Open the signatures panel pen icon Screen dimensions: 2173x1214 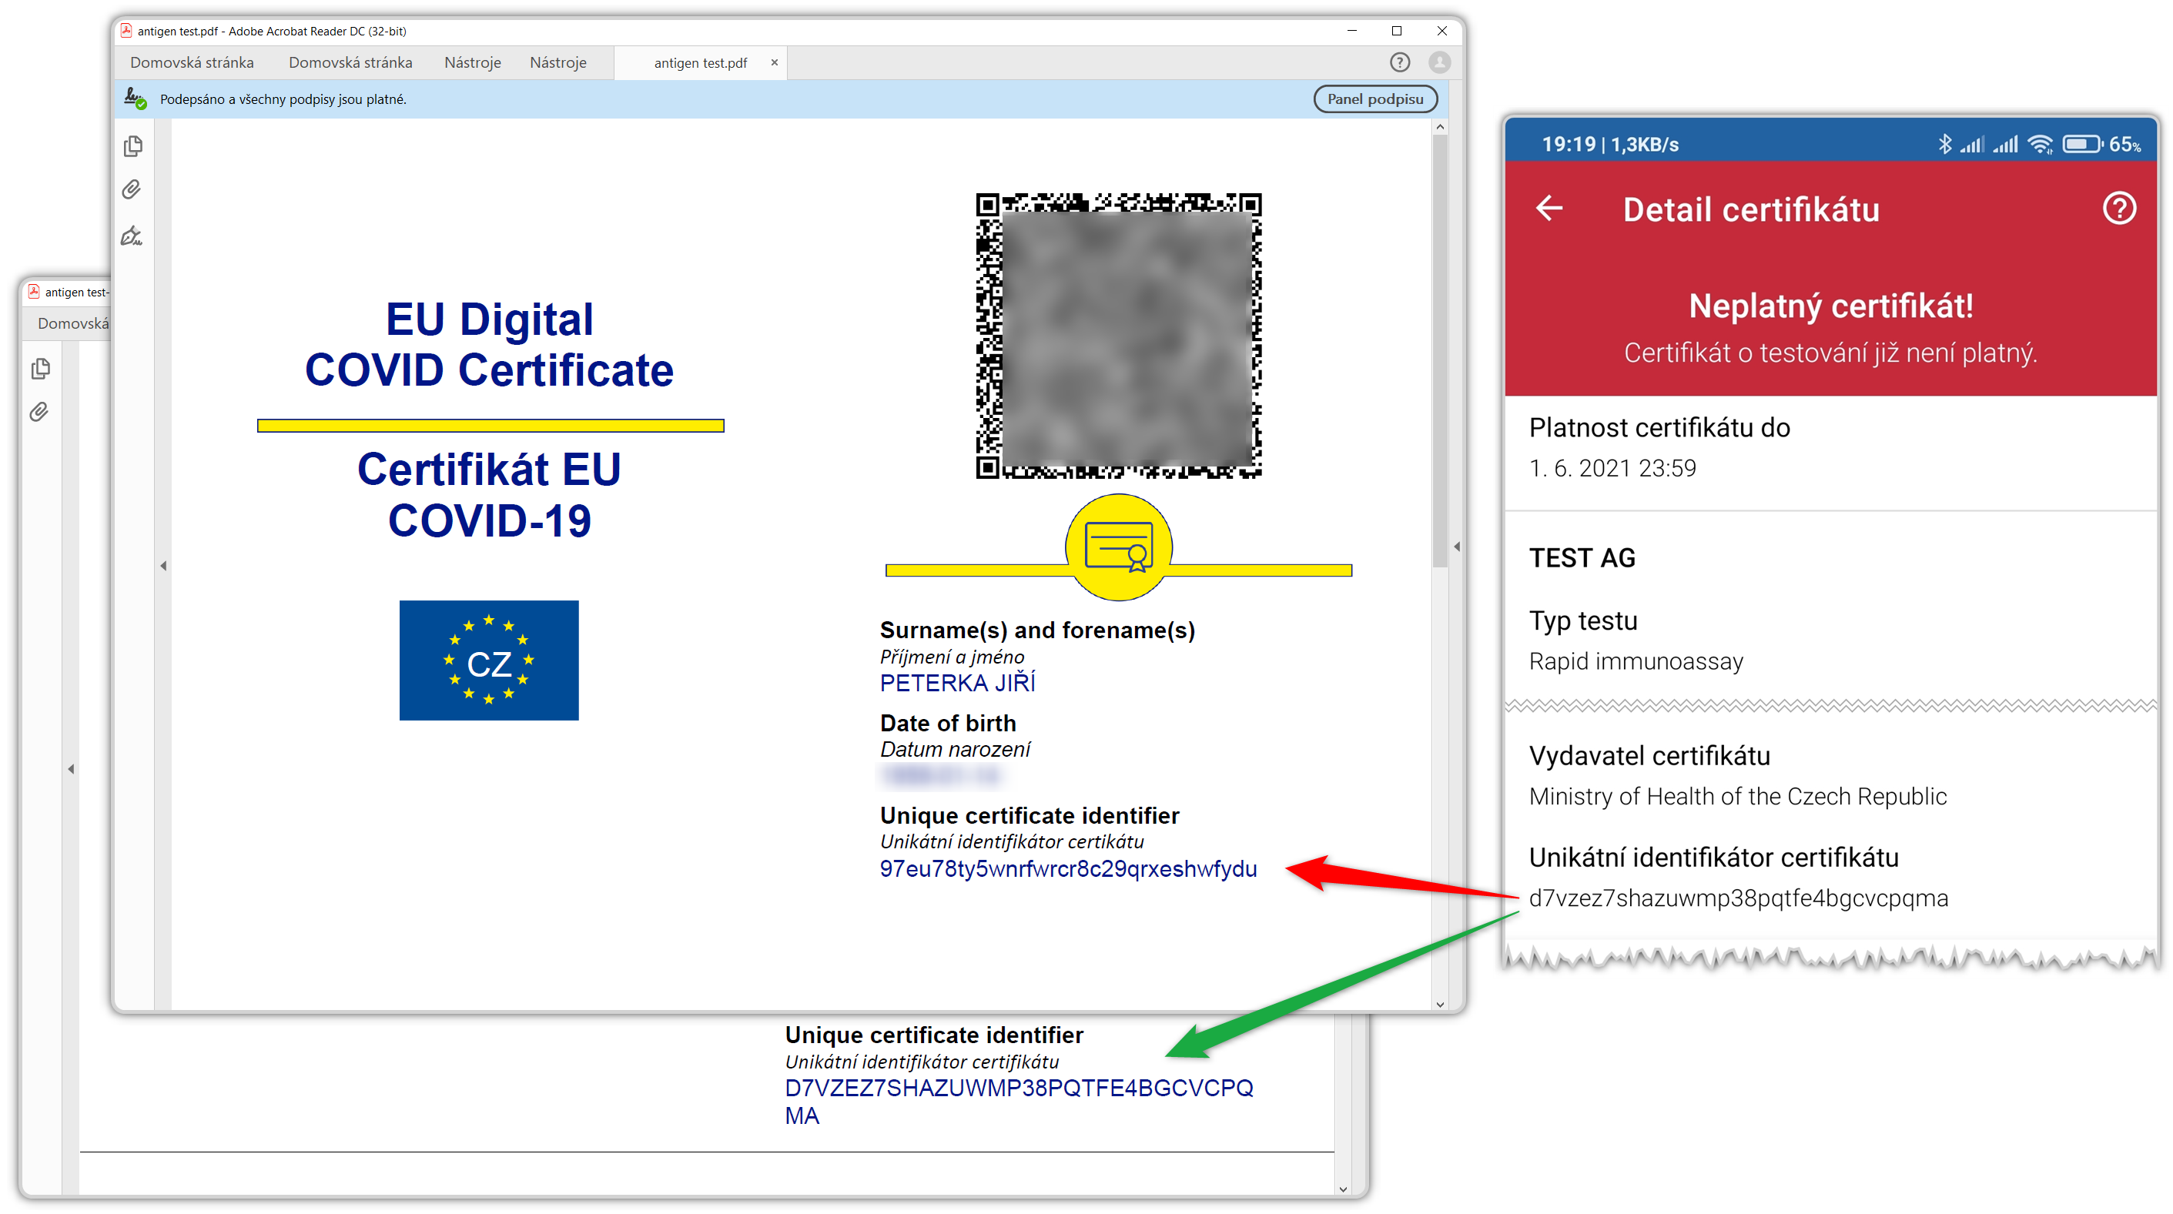tap(132, 236)
